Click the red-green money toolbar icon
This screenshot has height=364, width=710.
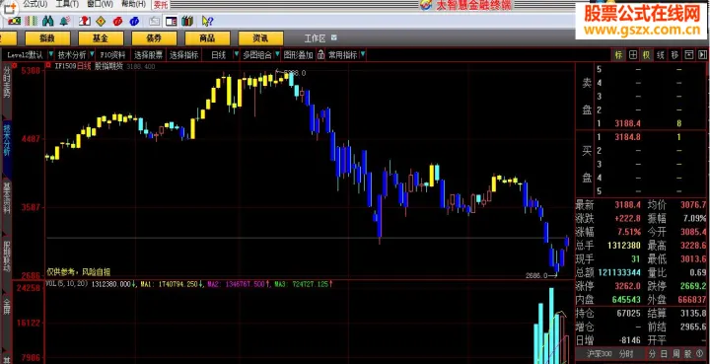pos(14,21)
